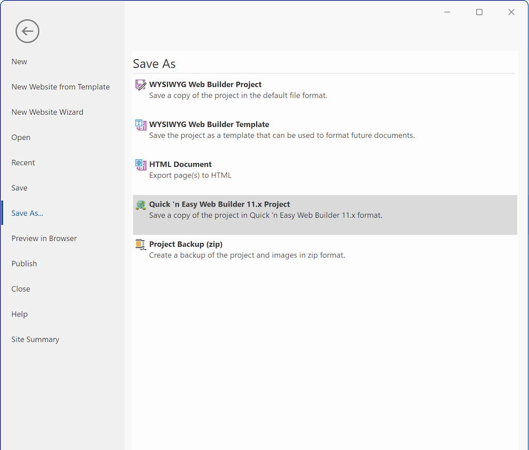Image resolution: width=529 pixels, height=450 pixels.
Task: Open Preview in Browser
Action: point(44,238)
